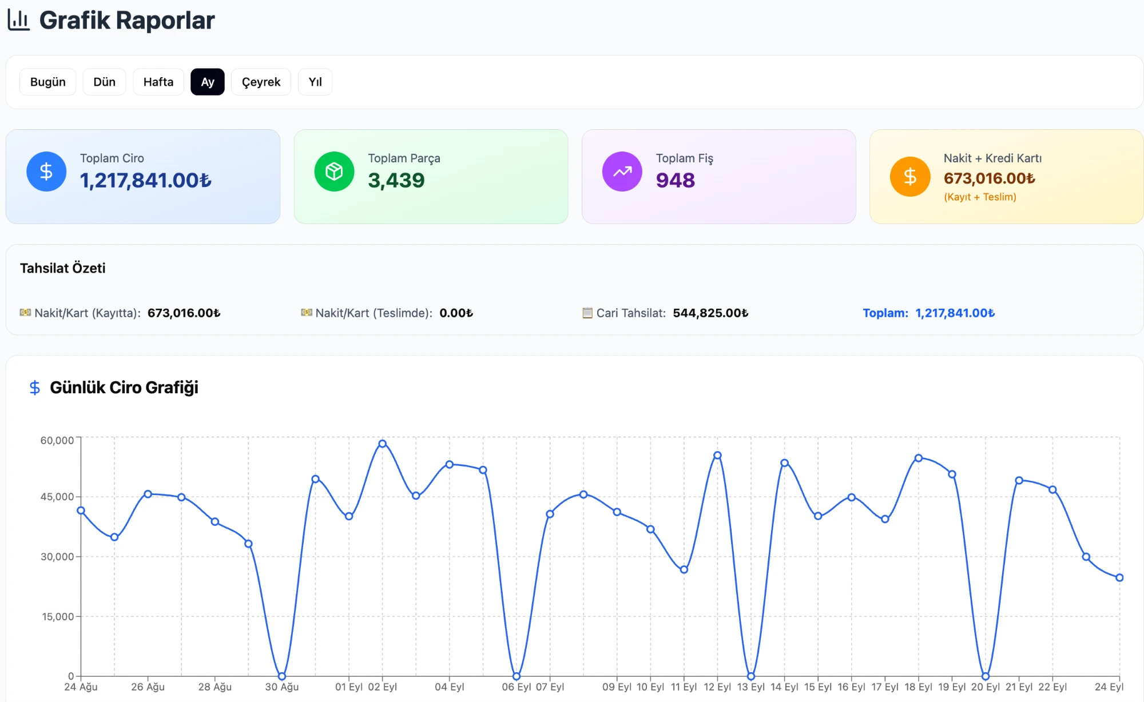Viewport: 1144px width, 702px height.
Task: Click the zero data point at 30 Ağu
Action: click(282, 676)
